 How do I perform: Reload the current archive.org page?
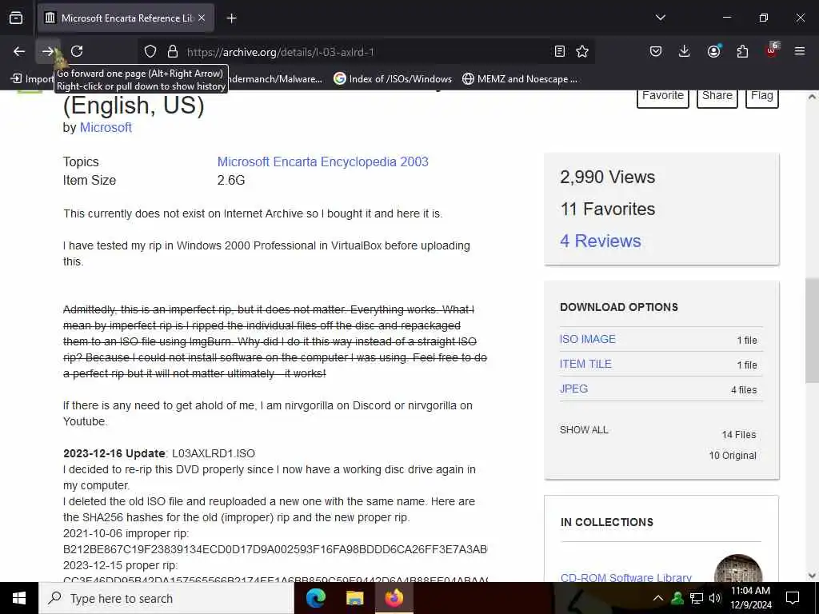click(x=77, y=51)
